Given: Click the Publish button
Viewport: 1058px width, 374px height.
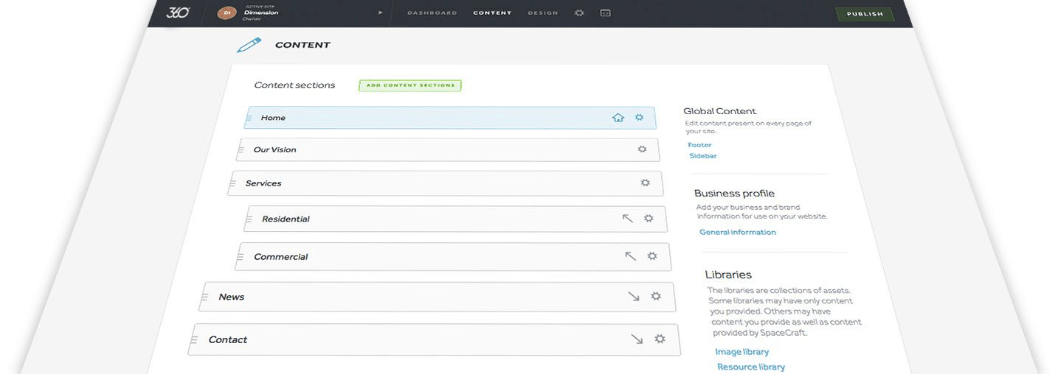Looking at the screenshot, I should [x=865, y=14].
